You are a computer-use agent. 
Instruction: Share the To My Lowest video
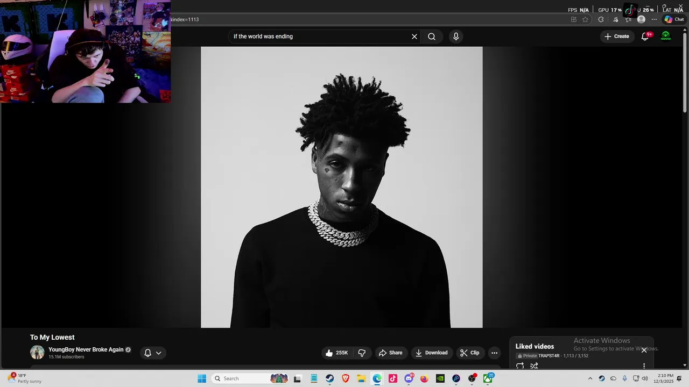[x=391, y=353]
